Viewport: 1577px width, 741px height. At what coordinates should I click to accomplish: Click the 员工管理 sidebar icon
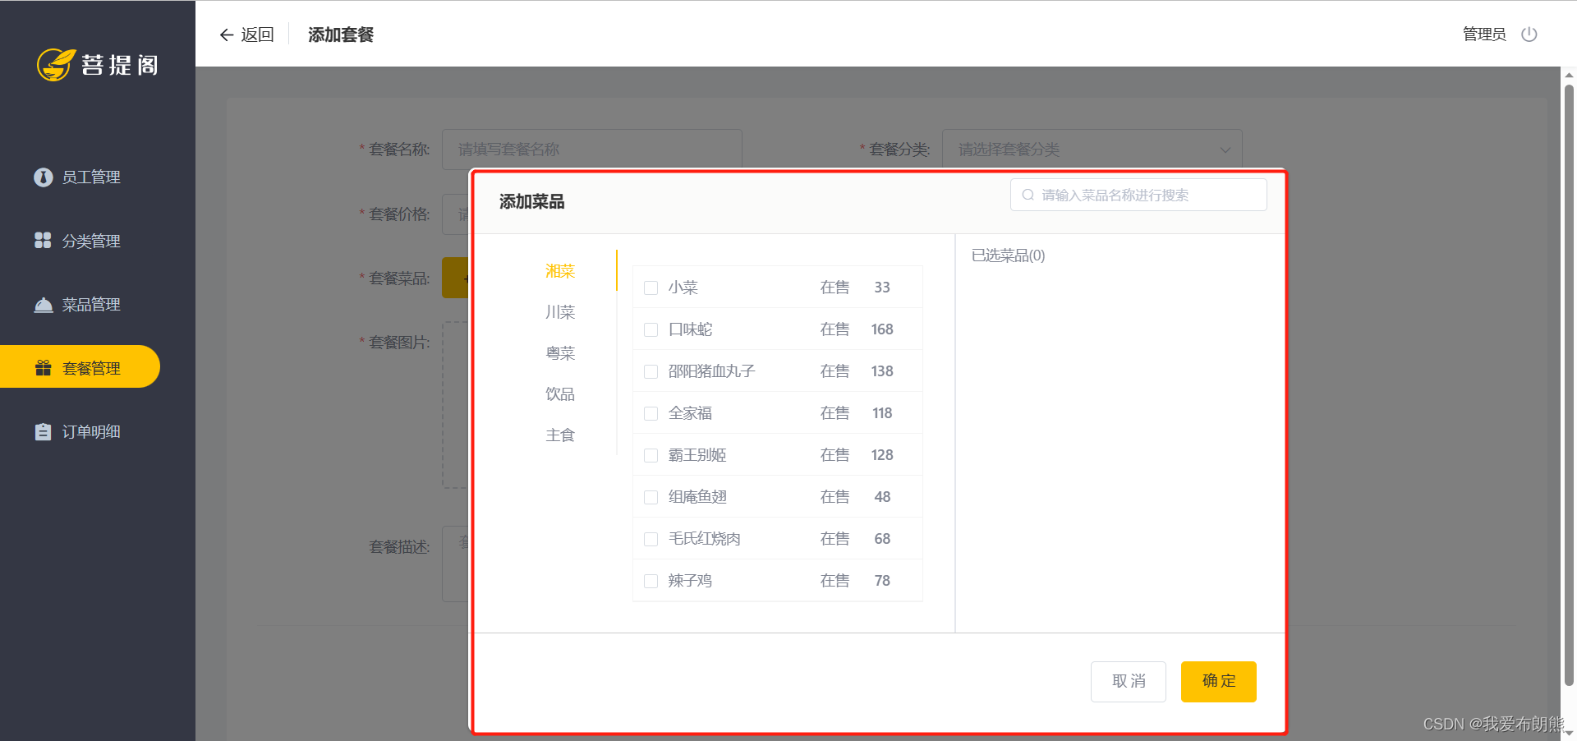[x=44, y=177]
